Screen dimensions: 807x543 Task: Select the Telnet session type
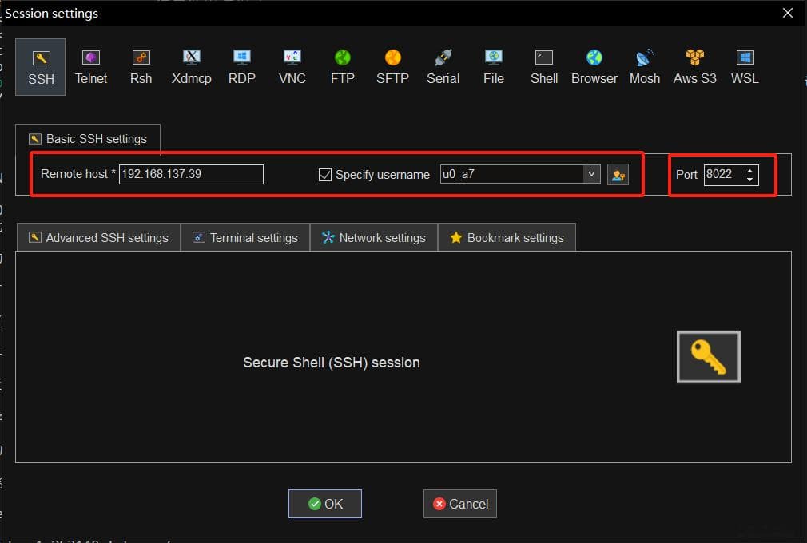coord(90,67)
